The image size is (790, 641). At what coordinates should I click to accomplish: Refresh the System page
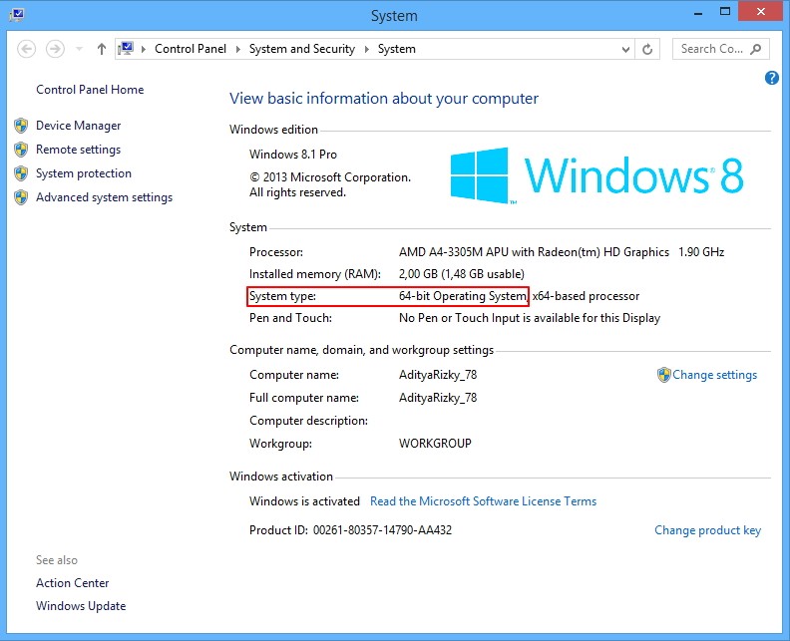point(647,50)
